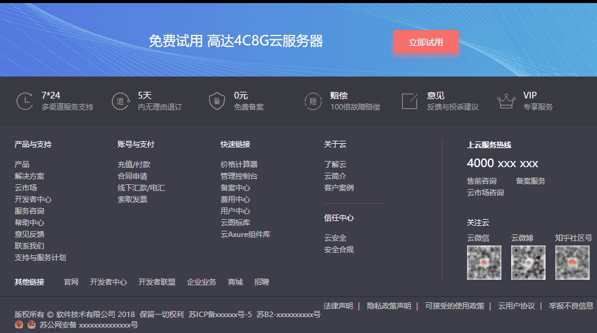The width and height of the screenshot is (597, 333).
Task: Open 价格计算器
Action: pyautogui.click(x=239, y=164)
